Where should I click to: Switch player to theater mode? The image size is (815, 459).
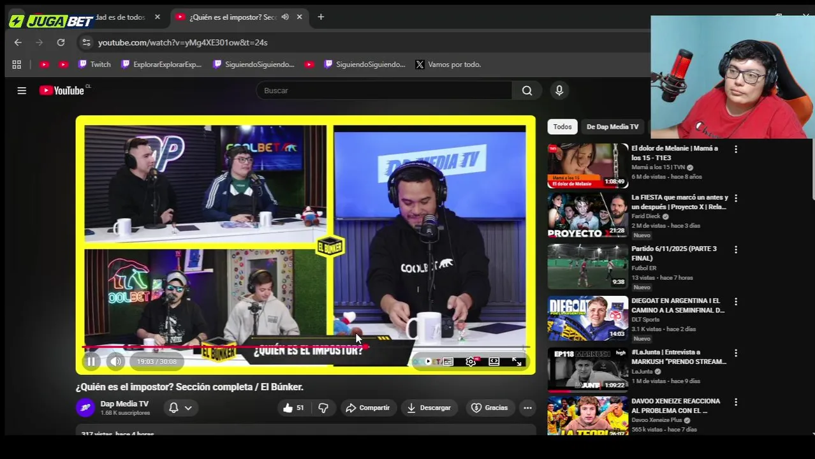coord(494,361)
